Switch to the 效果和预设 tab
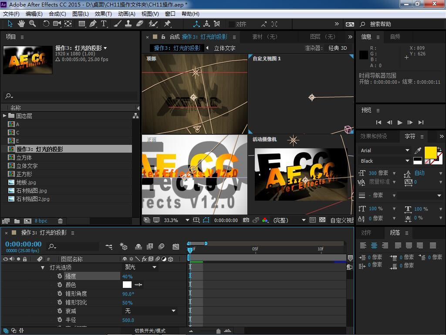The width and height of the screenshot is (446, 335). [373, 136]
